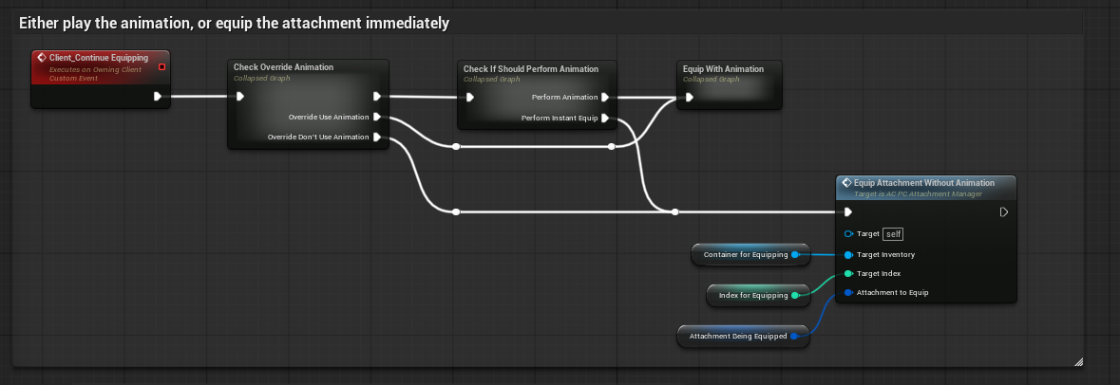Click the comment box resize handle corner
The height and width of the screenshot is (385, 1120).
tap(1077, 361)
